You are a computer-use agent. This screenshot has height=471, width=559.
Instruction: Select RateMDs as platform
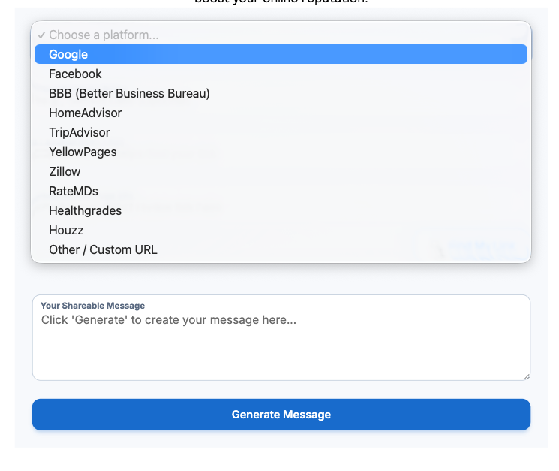(281, 192)
